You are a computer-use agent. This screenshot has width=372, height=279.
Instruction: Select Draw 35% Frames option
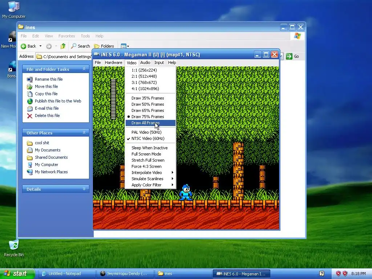click(x=150, y=98)
